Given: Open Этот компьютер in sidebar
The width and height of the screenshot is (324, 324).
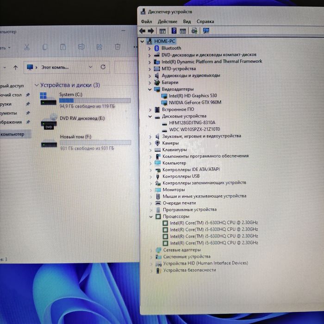Looking at the screenshot, I should pos(15,134).
